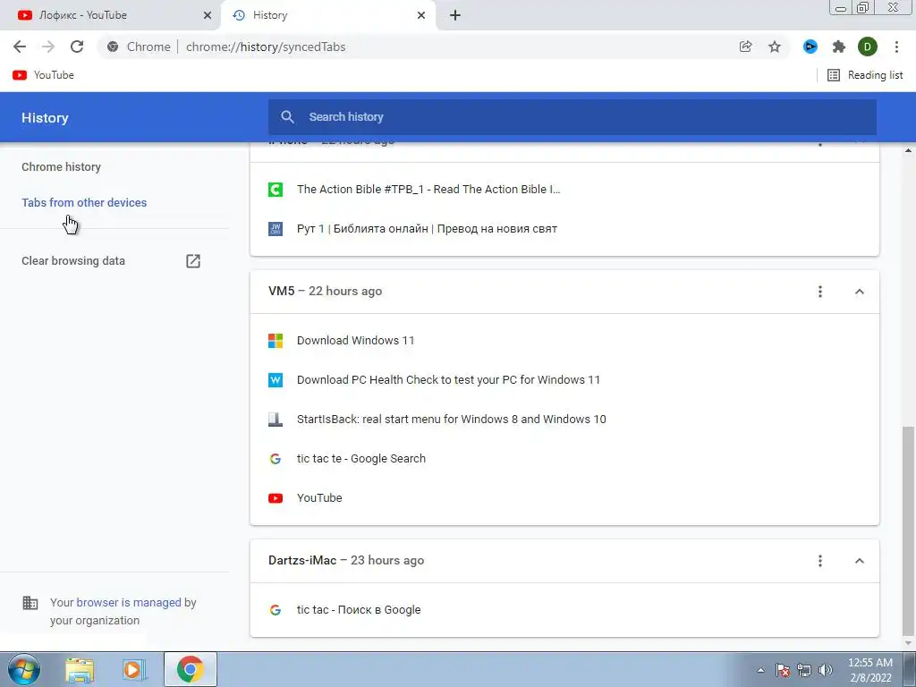The image size is (916, 687).
Task: Click the external link icon by Clear browsing data
Action: [193, 261]
